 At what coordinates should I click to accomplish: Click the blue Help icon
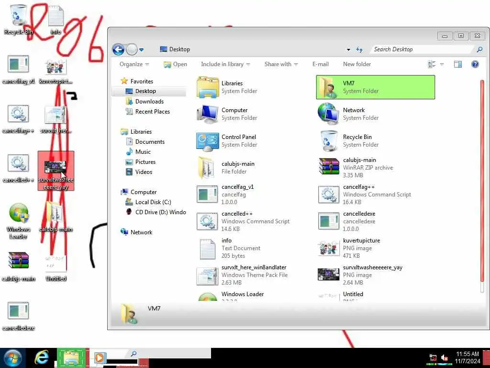click(475, 64)
